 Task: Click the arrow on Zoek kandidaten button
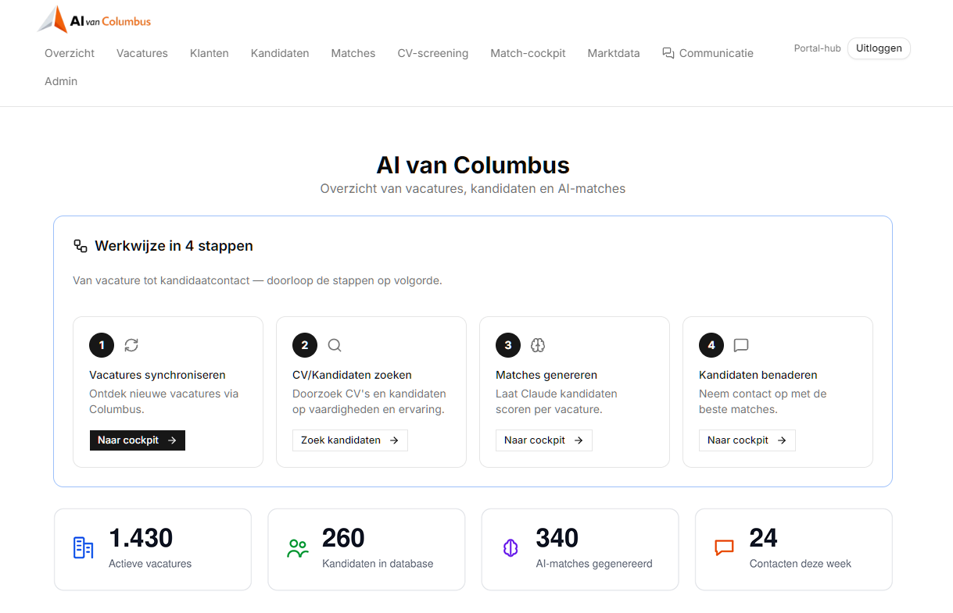[x=394, y=440]
